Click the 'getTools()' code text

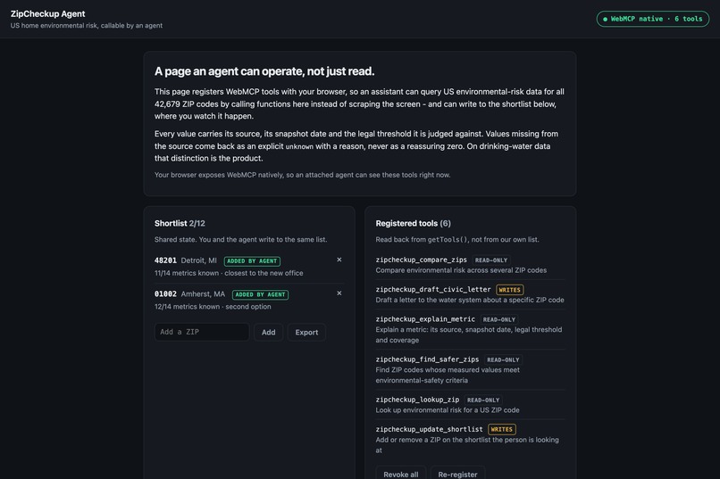(x=448, y=240)
